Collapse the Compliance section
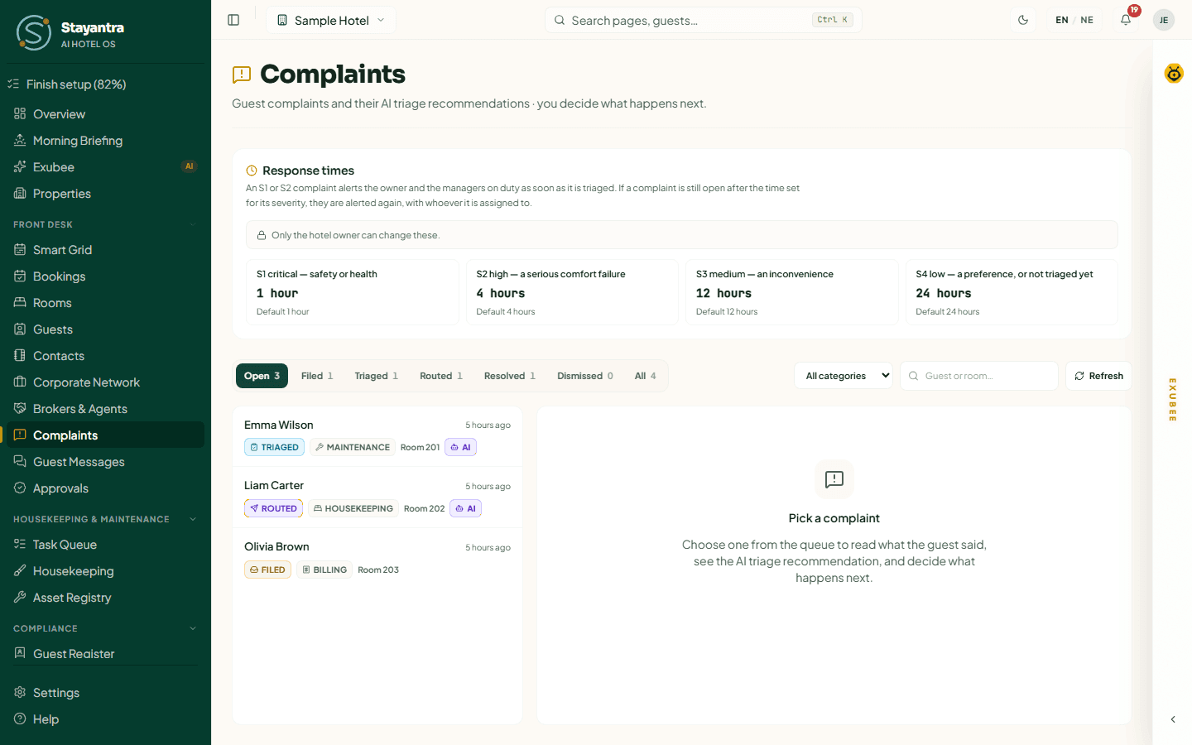The height and width of the screenshot is (745, 1192). 105,628
